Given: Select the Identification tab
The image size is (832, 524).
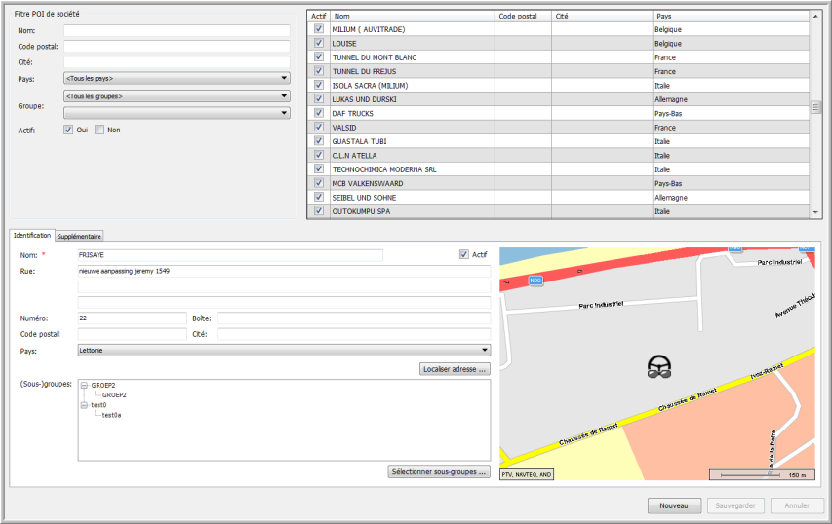Looking at the screenshot, I should click(32, 236).
